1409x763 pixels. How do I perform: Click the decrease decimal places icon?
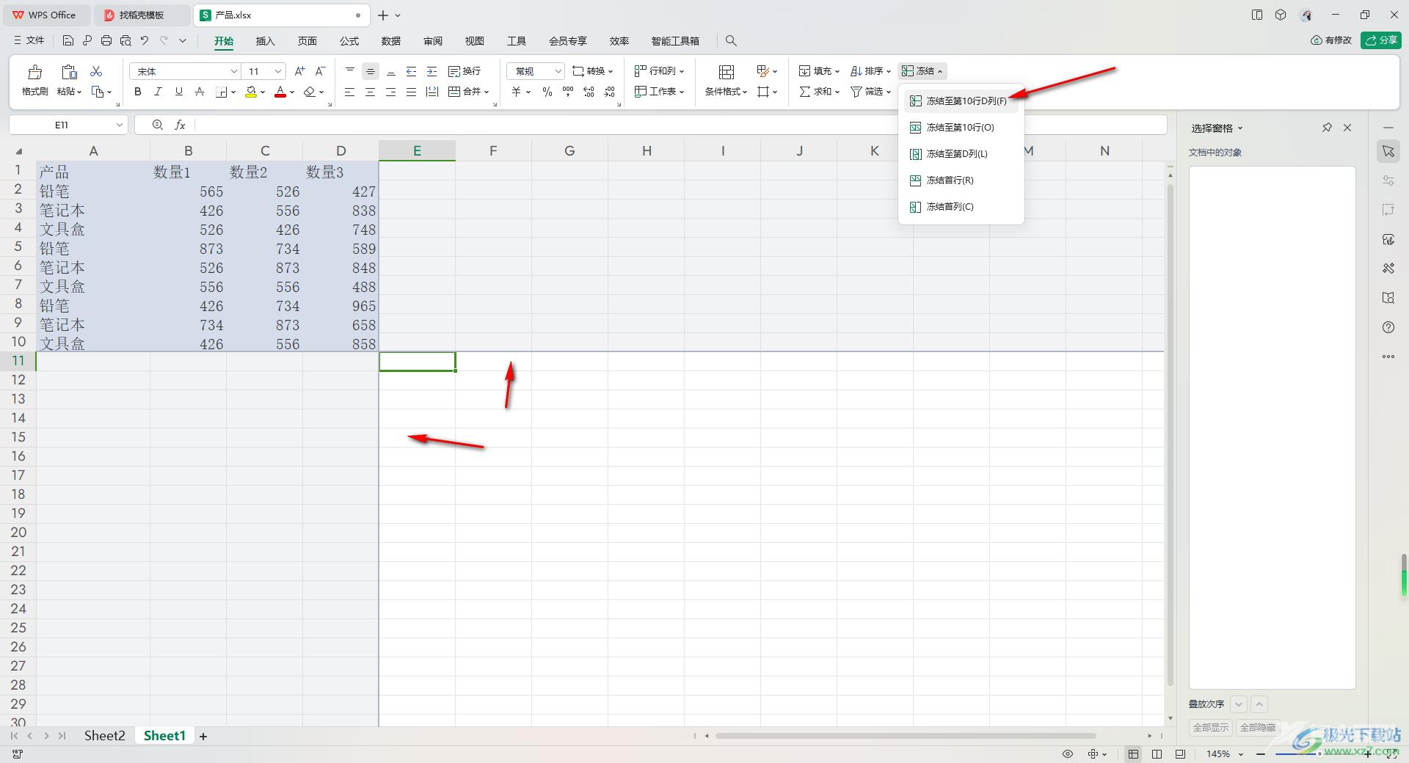(610, 92)
